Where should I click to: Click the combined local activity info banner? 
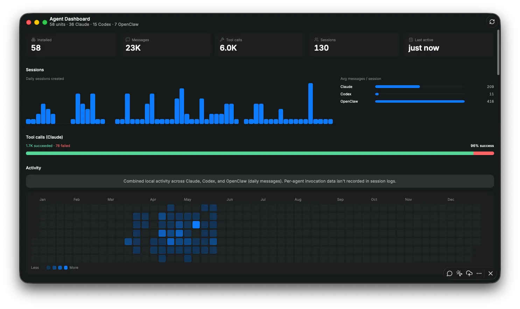coord(260,181)
